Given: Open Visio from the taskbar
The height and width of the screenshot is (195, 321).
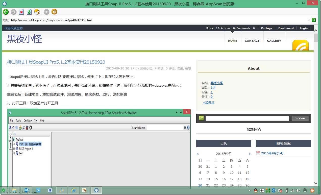Looking at the screenshot, I should click(50, 190).
